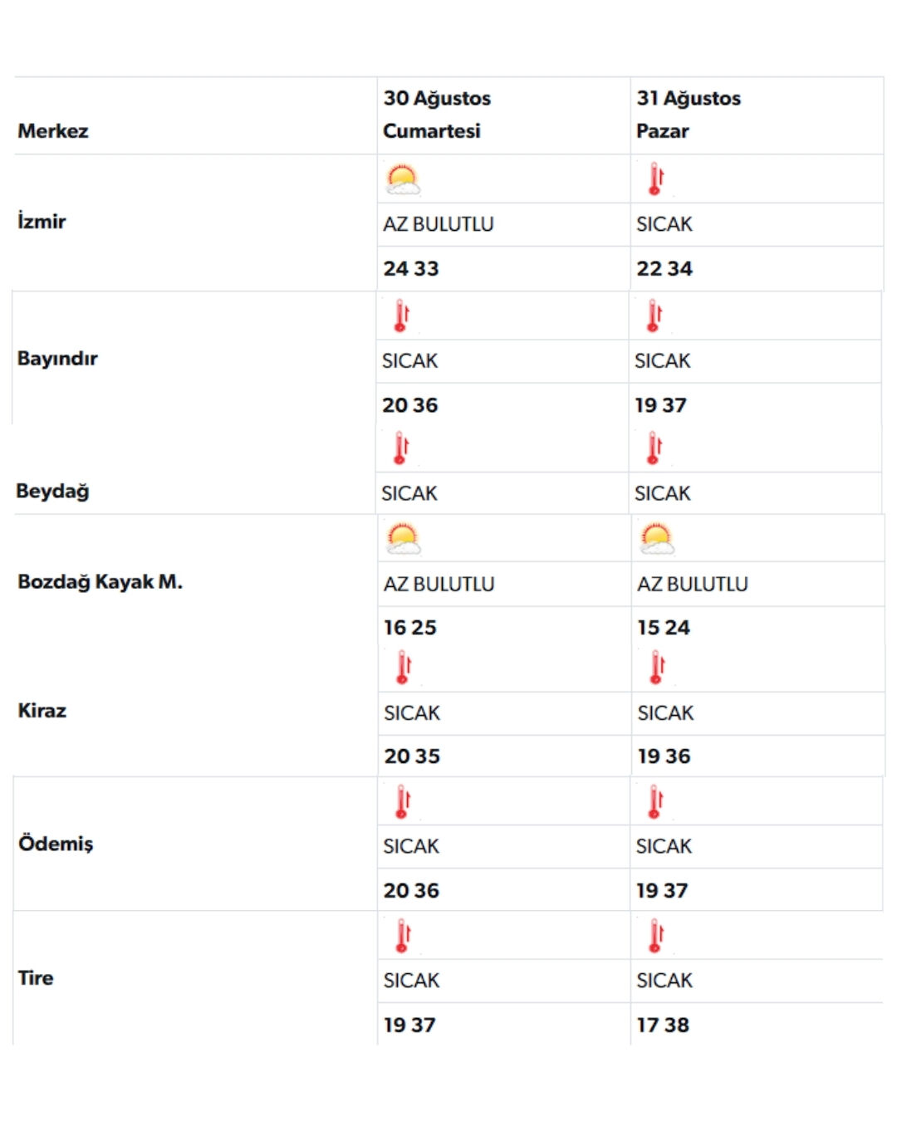
Task: Click Ödemiş's Sunday thermometer icon
Action: 655,802
